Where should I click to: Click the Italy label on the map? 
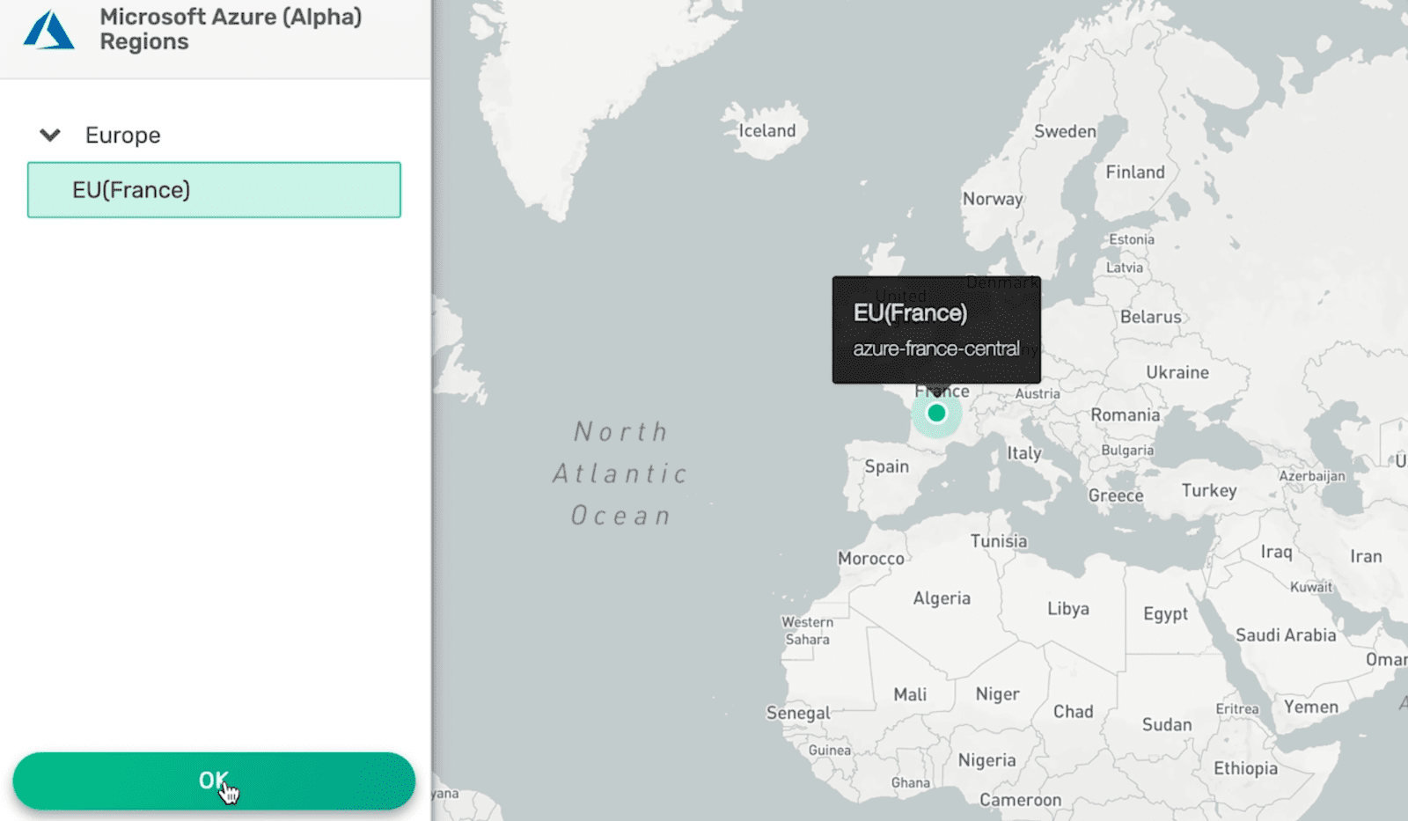pos(1024,453)
